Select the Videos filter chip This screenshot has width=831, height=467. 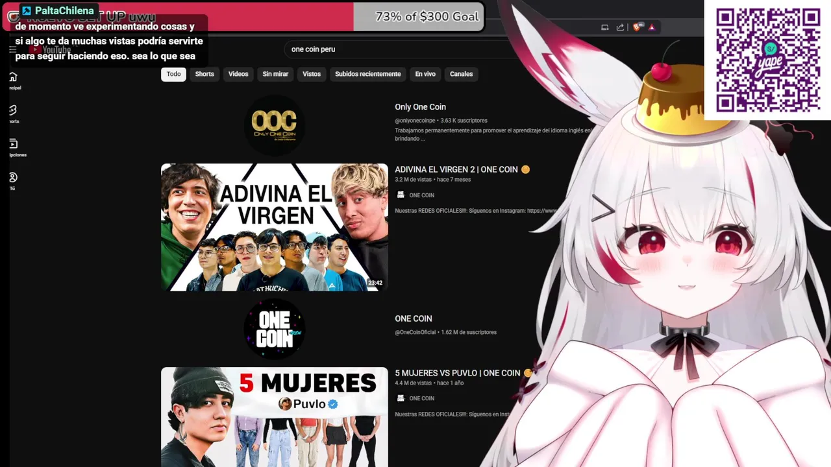(x=238, y=74)
